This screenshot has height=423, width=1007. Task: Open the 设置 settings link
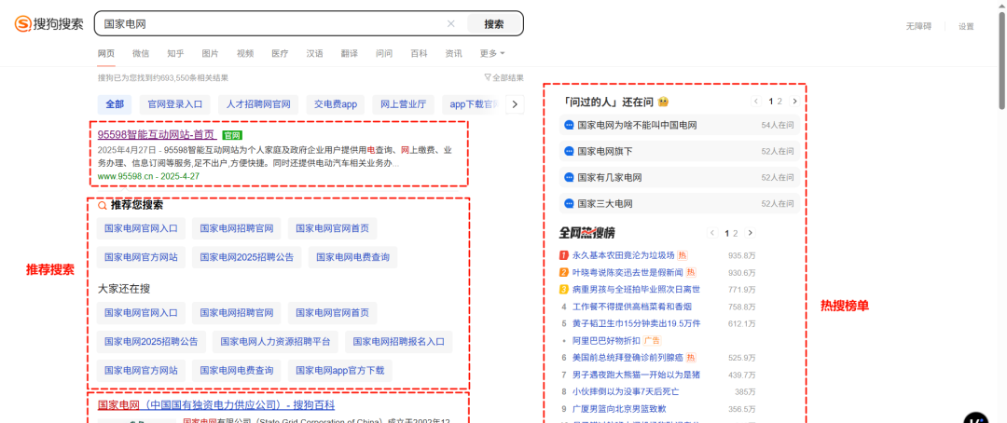pyautogui.click(x=966, y=26)
